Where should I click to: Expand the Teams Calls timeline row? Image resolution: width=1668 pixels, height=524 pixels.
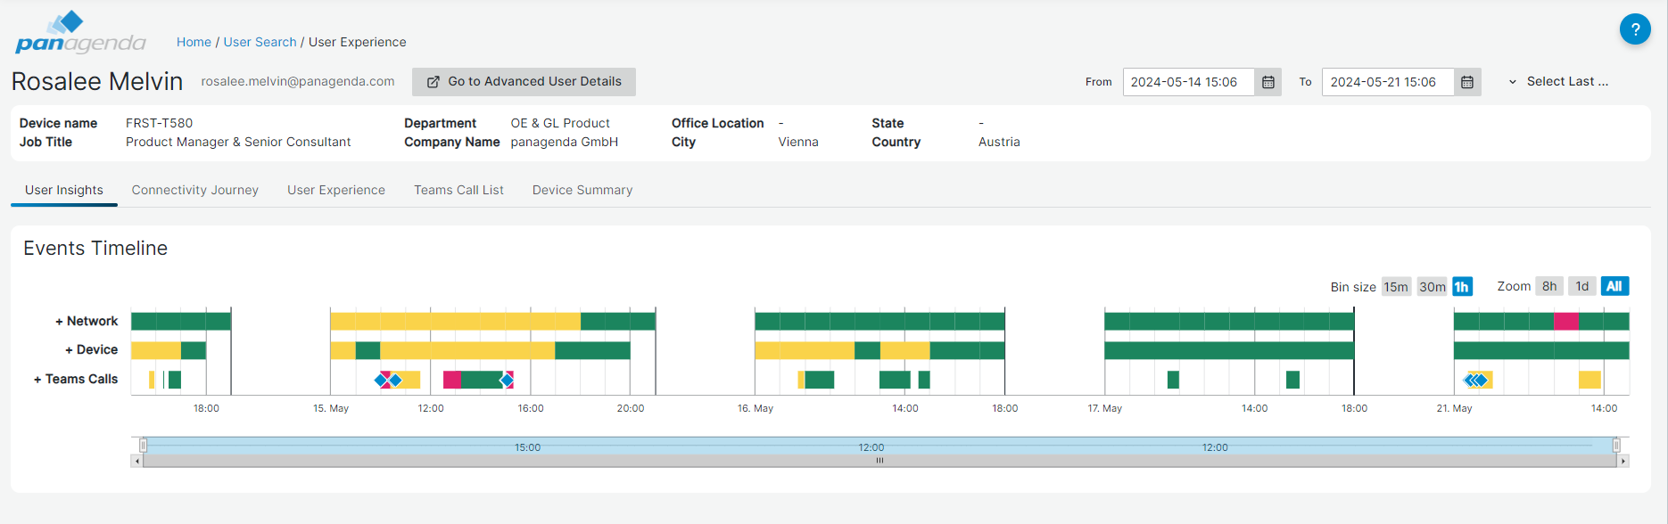76,379
